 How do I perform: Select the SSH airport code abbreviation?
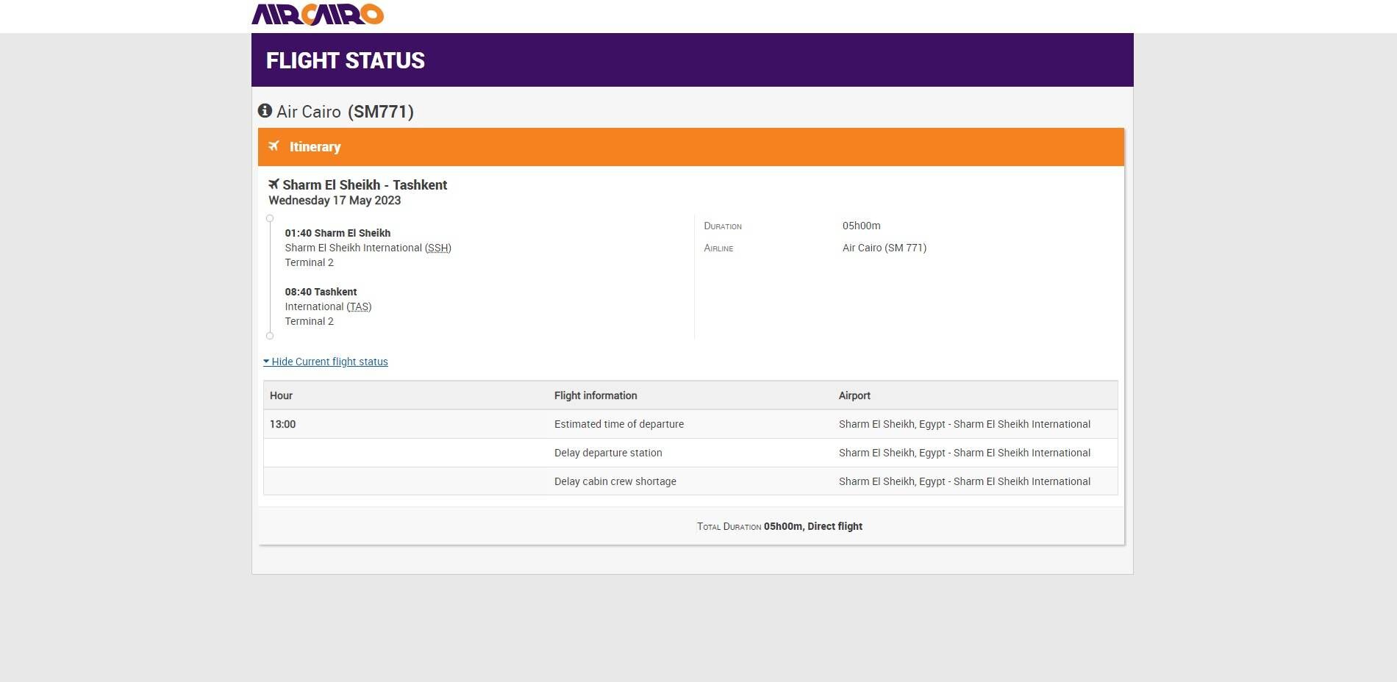pyautogui.click(x=438, y=248)
